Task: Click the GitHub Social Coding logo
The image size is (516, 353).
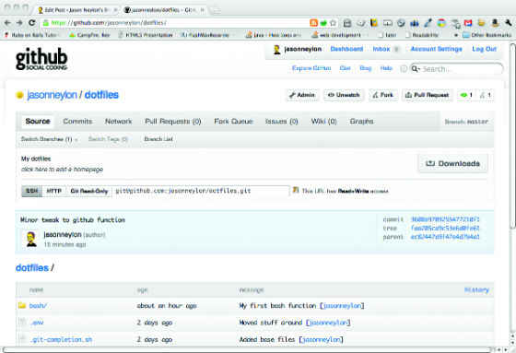Action: 41,59
